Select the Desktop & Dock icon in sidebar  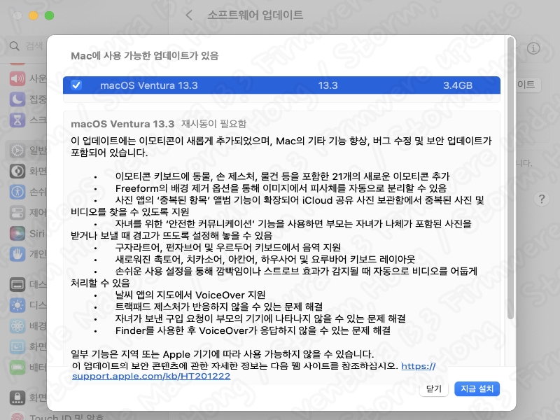tap(17, 285)
